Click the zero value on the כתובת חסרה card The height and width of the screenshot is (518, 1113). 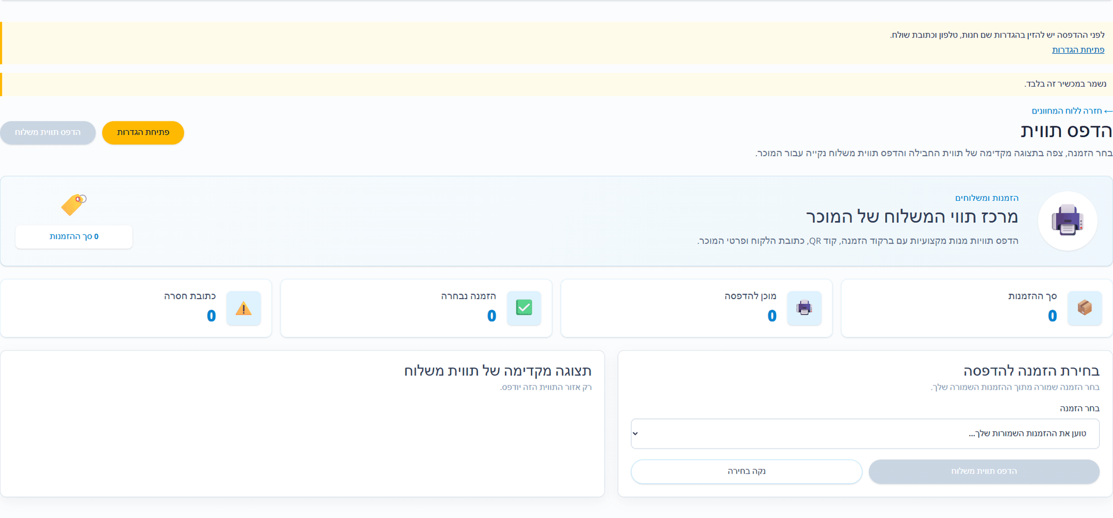point(211,316)
